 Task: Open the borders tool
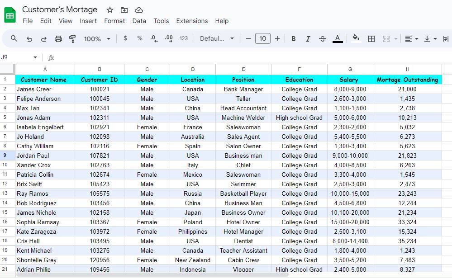click(371, 38)
